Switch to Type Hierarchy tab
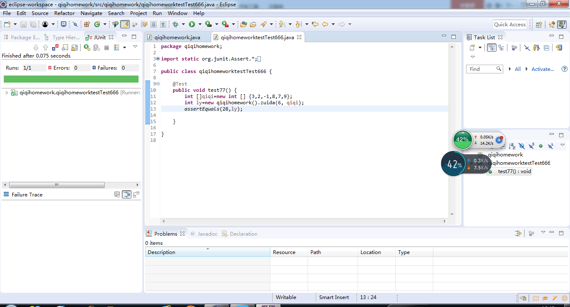 (62, 37)
